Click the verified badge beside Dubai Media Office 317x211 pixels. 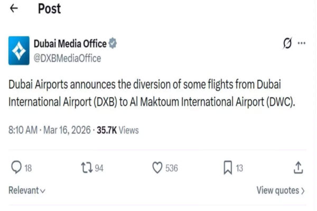113,43
